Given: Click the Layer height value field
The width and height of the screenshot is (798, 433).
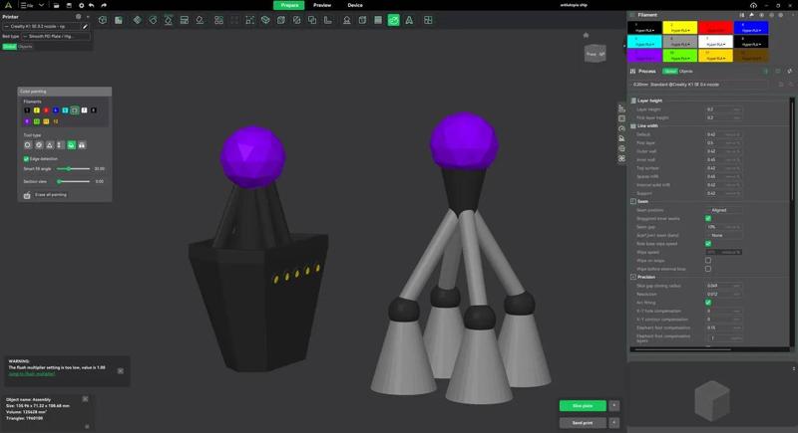Looking at the screenshot, I should click(723, 109).
